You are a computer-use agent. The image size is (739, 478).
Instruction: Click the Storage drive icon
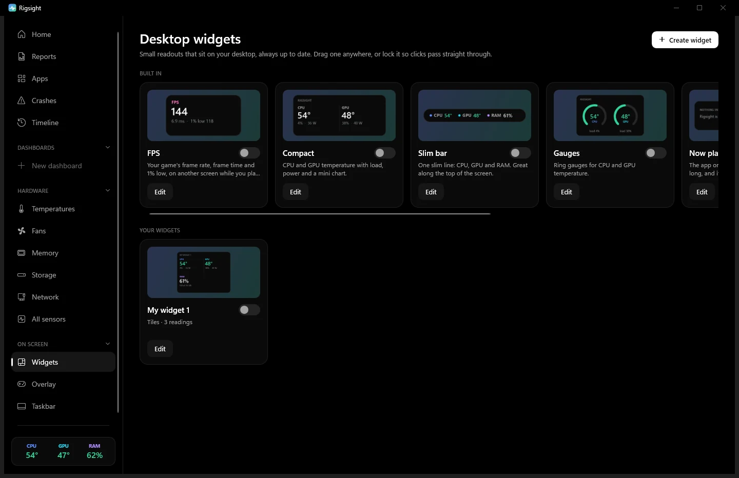22,275
